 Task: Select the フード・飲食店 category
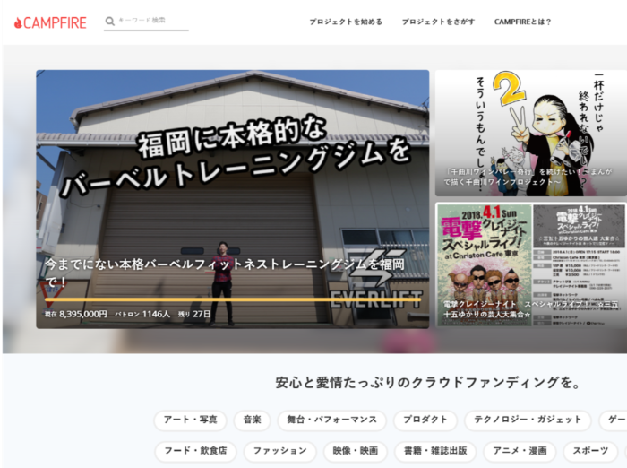coord(195,451)
